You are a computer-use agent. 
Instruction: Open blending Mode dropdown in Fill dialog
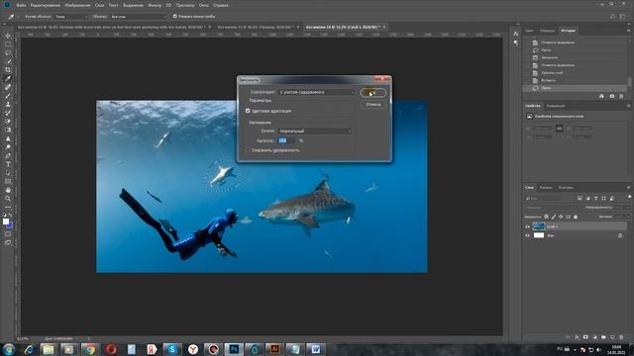tap(315, 131)
